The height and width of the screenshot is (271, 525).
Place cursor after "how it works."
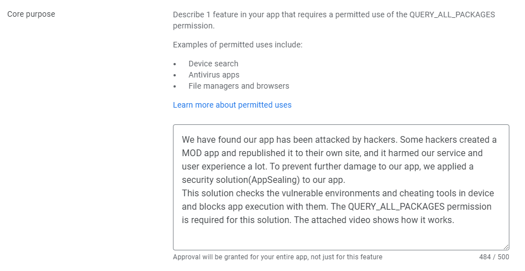[x=455, y=220]
